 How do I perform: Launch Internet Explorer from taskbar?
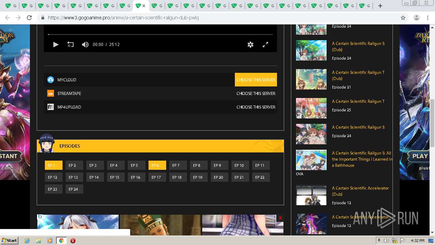pyautogui.click(x=27, y=241)
